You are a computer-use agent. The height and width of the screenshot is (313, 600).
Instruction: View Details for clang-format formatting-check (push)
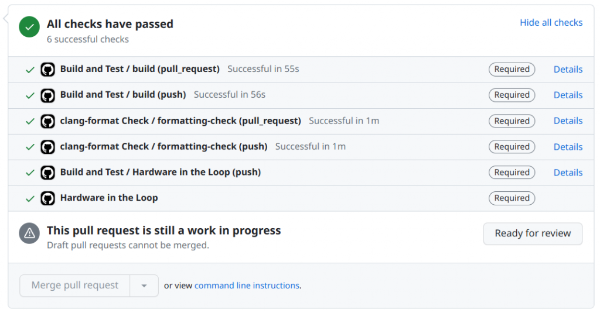568,147
